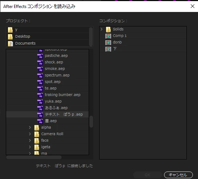Click the Solids folder icon
The image size is (198, 179).
108,29
